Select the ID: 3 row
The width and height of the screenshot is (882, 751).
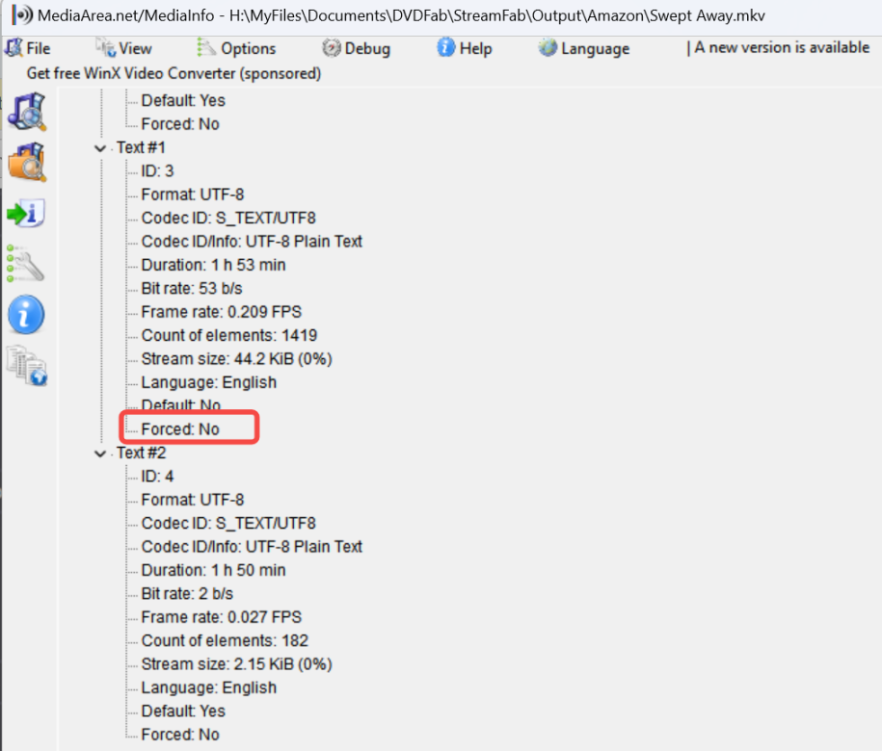pos(157,170)
